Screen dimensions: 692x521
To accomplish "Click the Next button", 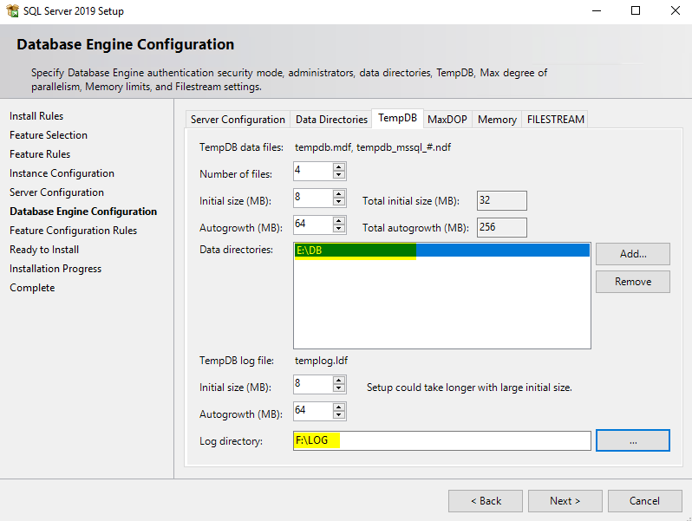I will pyautogui.click(x=565, y=500).
